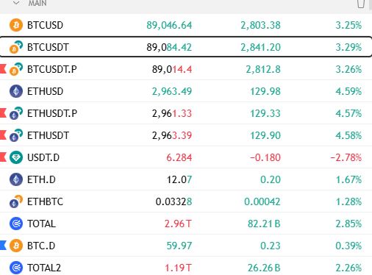Click ETHUSD percent change 4.59%
The width and height of the screenshot is (372, 275).
tap(348, 91)
